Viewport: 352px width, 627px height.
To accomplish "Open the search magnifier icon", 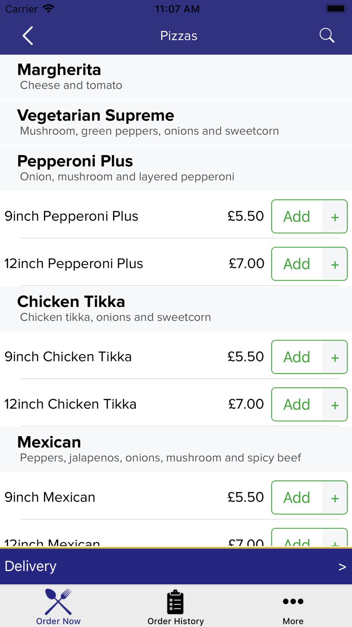I will (327, 36).
